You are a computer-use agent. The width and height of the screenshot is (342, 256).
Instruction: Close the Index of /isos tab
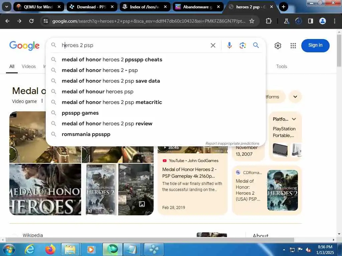click(x=165, y=7)
